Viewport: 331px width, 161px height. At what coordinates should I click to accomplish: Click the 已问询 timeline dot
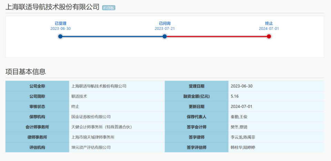point(165,36)
